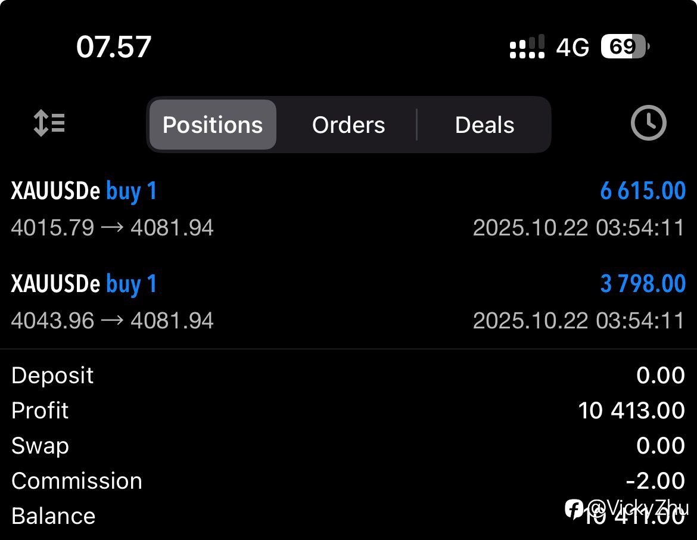The width and height of the screenshot is (697, 540).
Task: Tap the Swap summary row label
Action: (40, 446)
